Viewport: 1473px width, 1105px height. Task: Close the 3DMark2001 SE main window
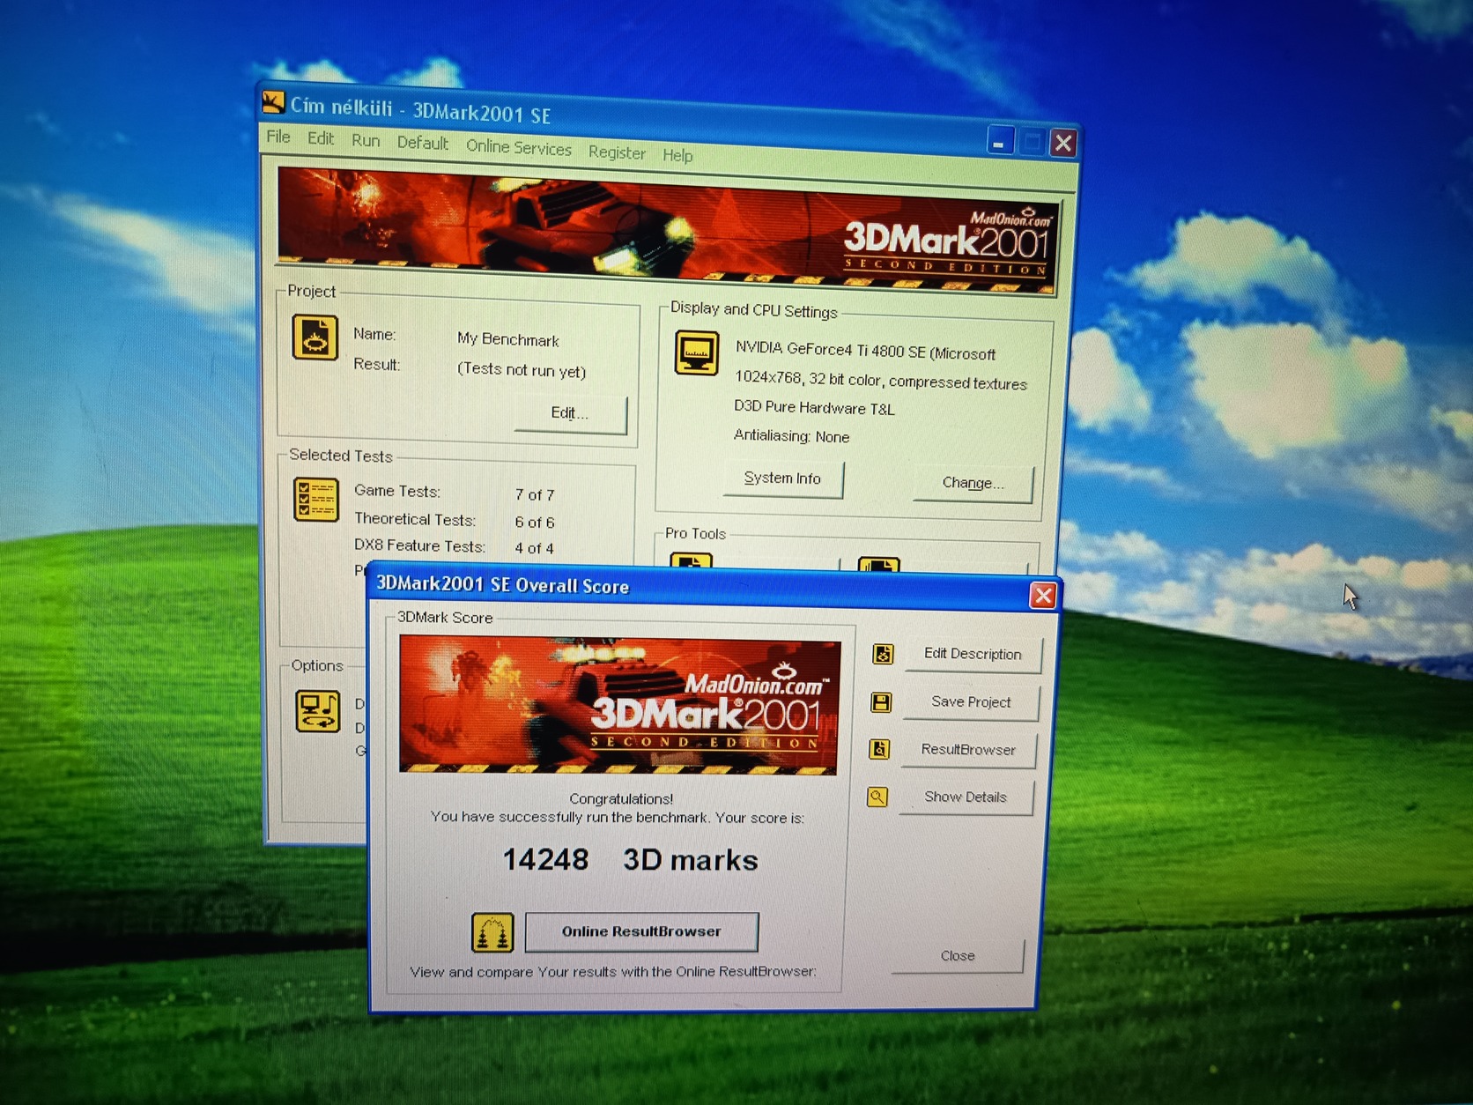[1064, 143]
